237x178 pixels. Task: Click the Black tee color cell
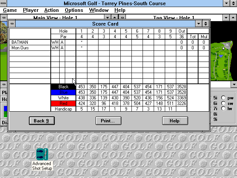point(63,87)
